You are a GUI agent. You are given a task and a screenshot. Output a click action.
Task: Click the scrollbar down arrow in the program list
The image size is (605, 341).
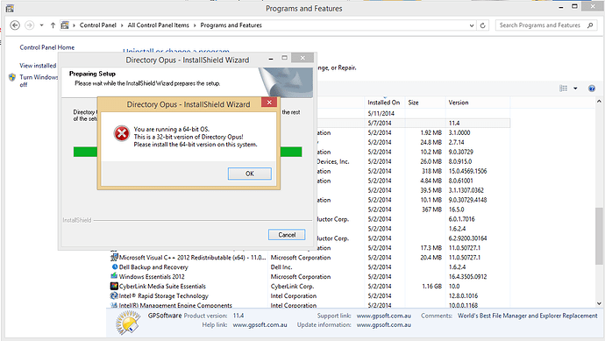[x=599, y=303]
